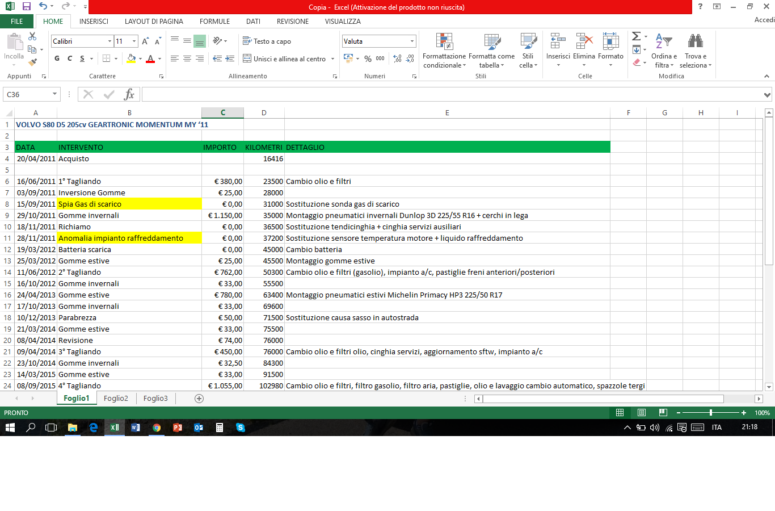Screen dimensions: 775x511
Task: Click Accedi sign-in link
Action: (x=764, y=20)
